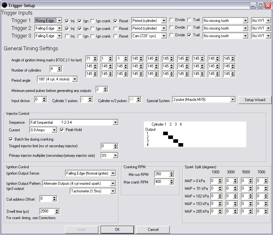The width and height of the screenshot is (273, 235).
Task: Expand the Injector Sequence dropdown
Action: [x=115, y=122]
